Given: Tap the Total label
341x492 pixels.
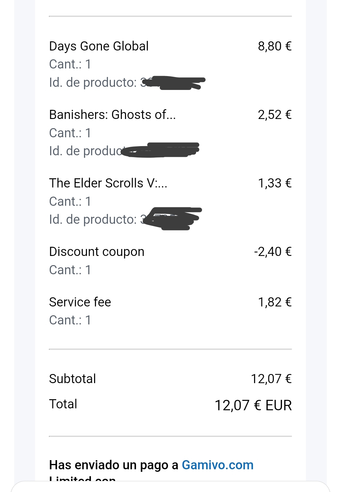Looking at the screenshot, I should [x=63, y=404].
